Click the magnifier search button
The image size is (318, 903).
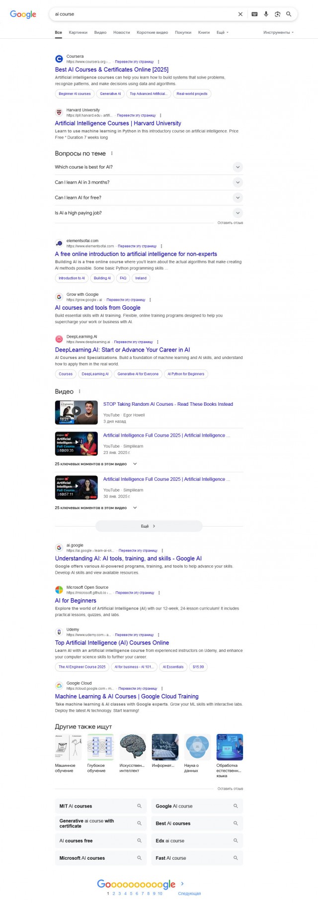pyautogui.click(x=289, y=14)
